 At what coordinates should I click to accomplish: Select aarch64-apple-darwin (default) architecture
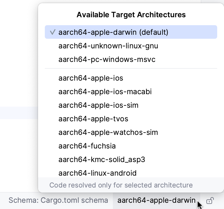click(113, 32)
